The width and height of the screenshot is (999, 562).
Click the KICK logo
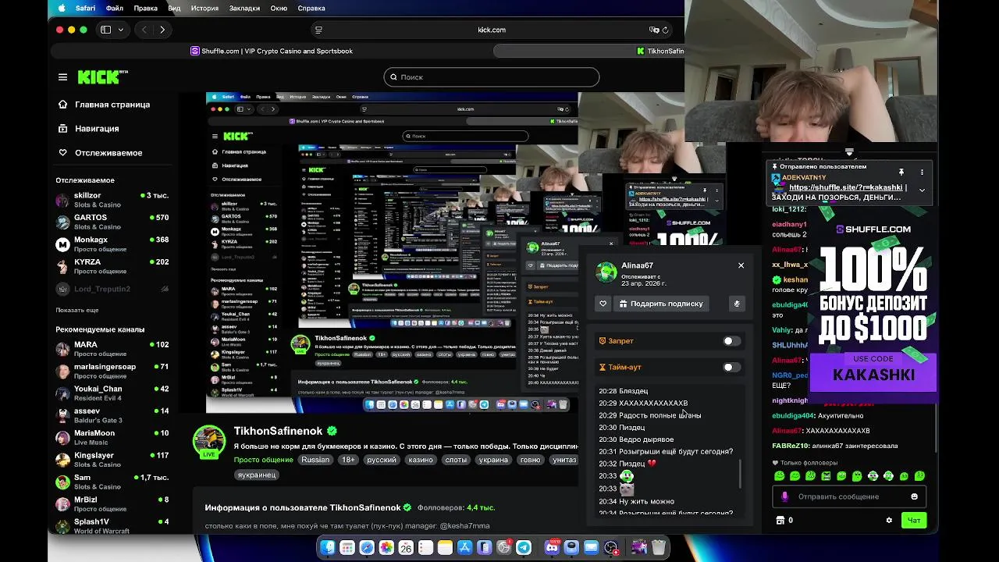tap(102, 76)
